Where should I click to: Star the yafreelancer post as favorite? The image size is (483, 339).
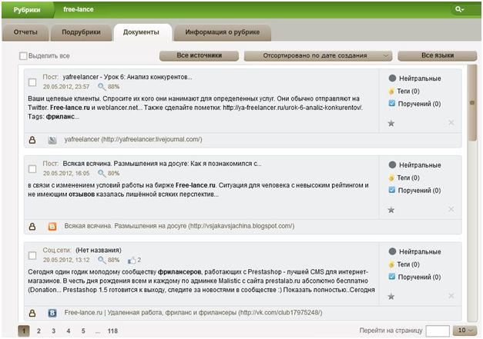pos(391,123)
